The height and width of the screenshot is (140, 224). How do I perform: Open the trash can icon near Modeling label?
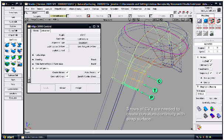pos(219,10)
